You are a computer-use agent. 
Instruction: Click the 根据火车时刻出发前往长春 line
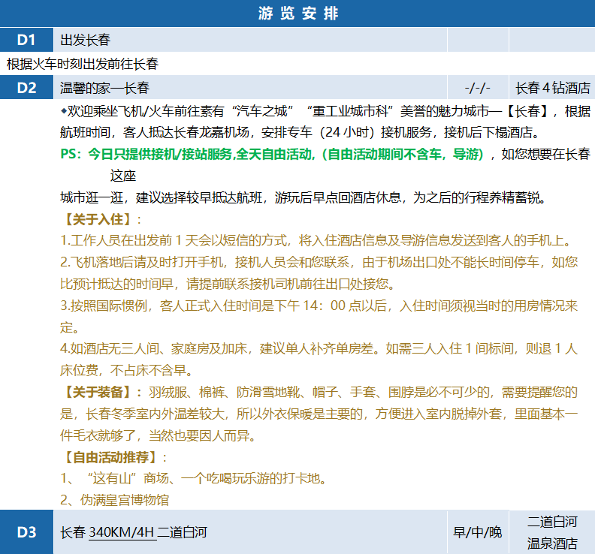click(83, 64)
